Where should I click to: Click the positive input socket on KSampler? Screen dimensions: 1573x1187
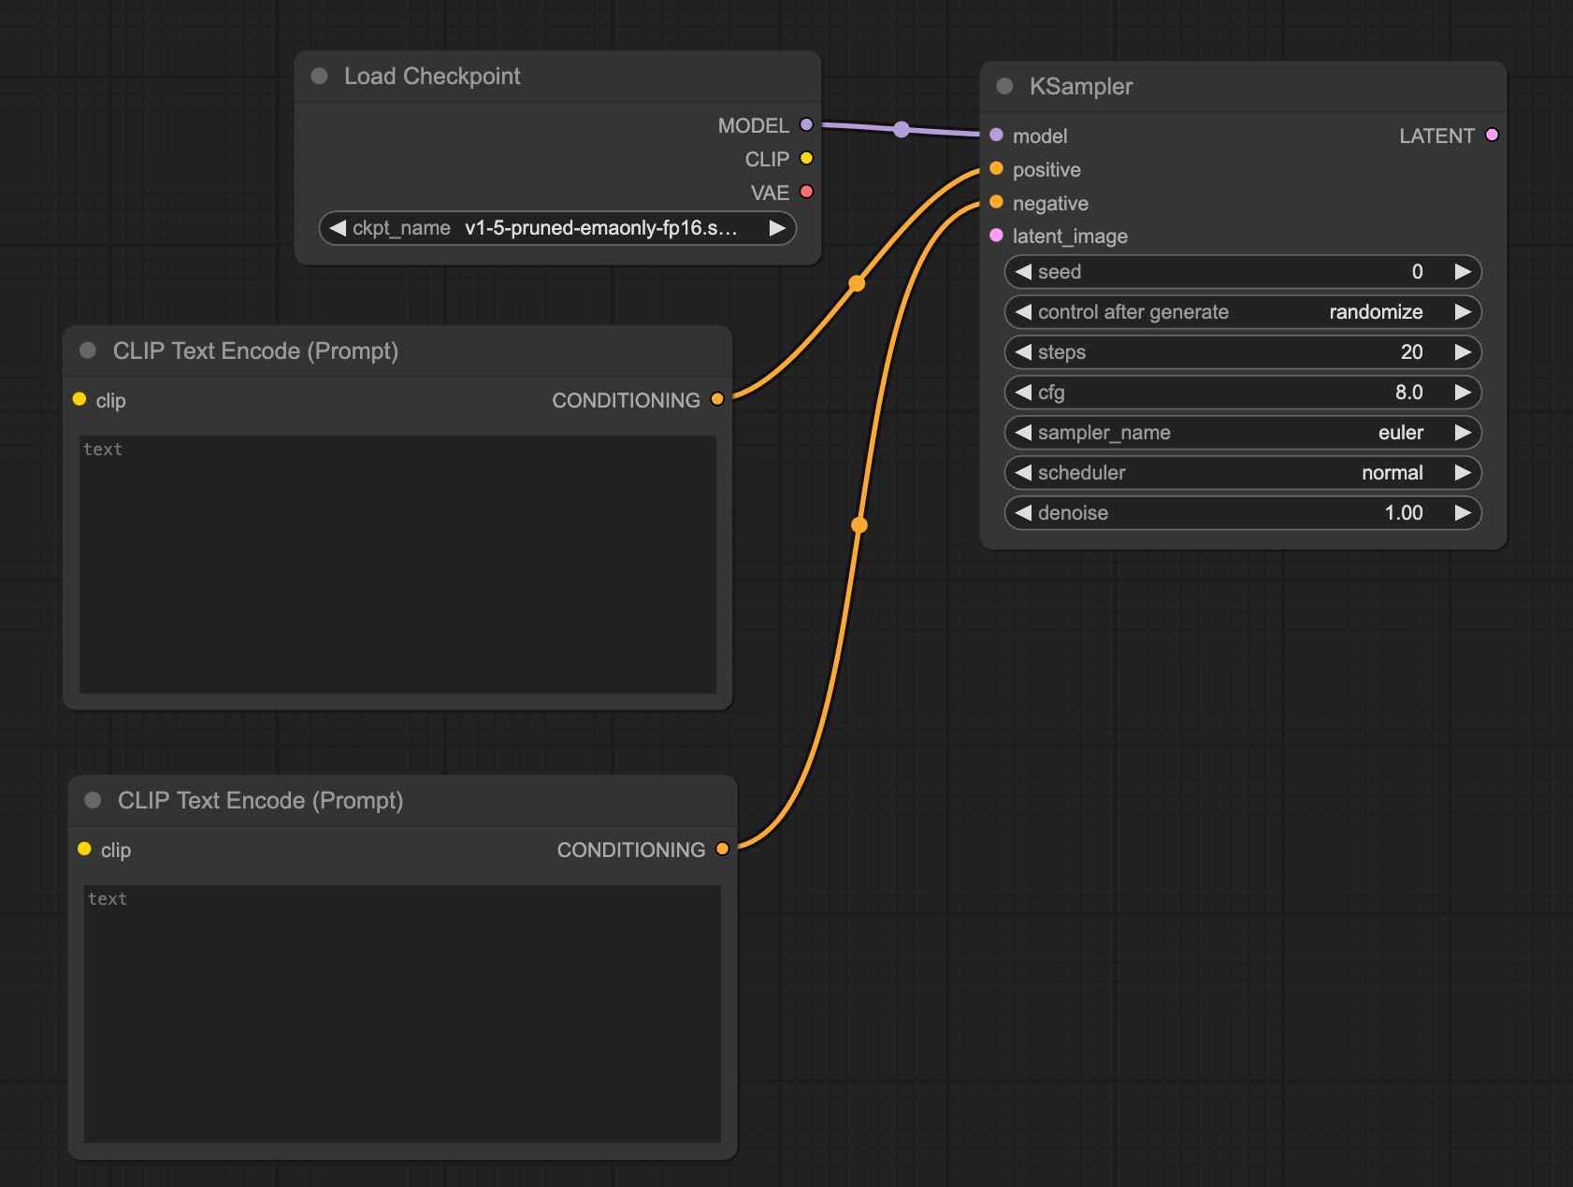(x=996, y=168)
